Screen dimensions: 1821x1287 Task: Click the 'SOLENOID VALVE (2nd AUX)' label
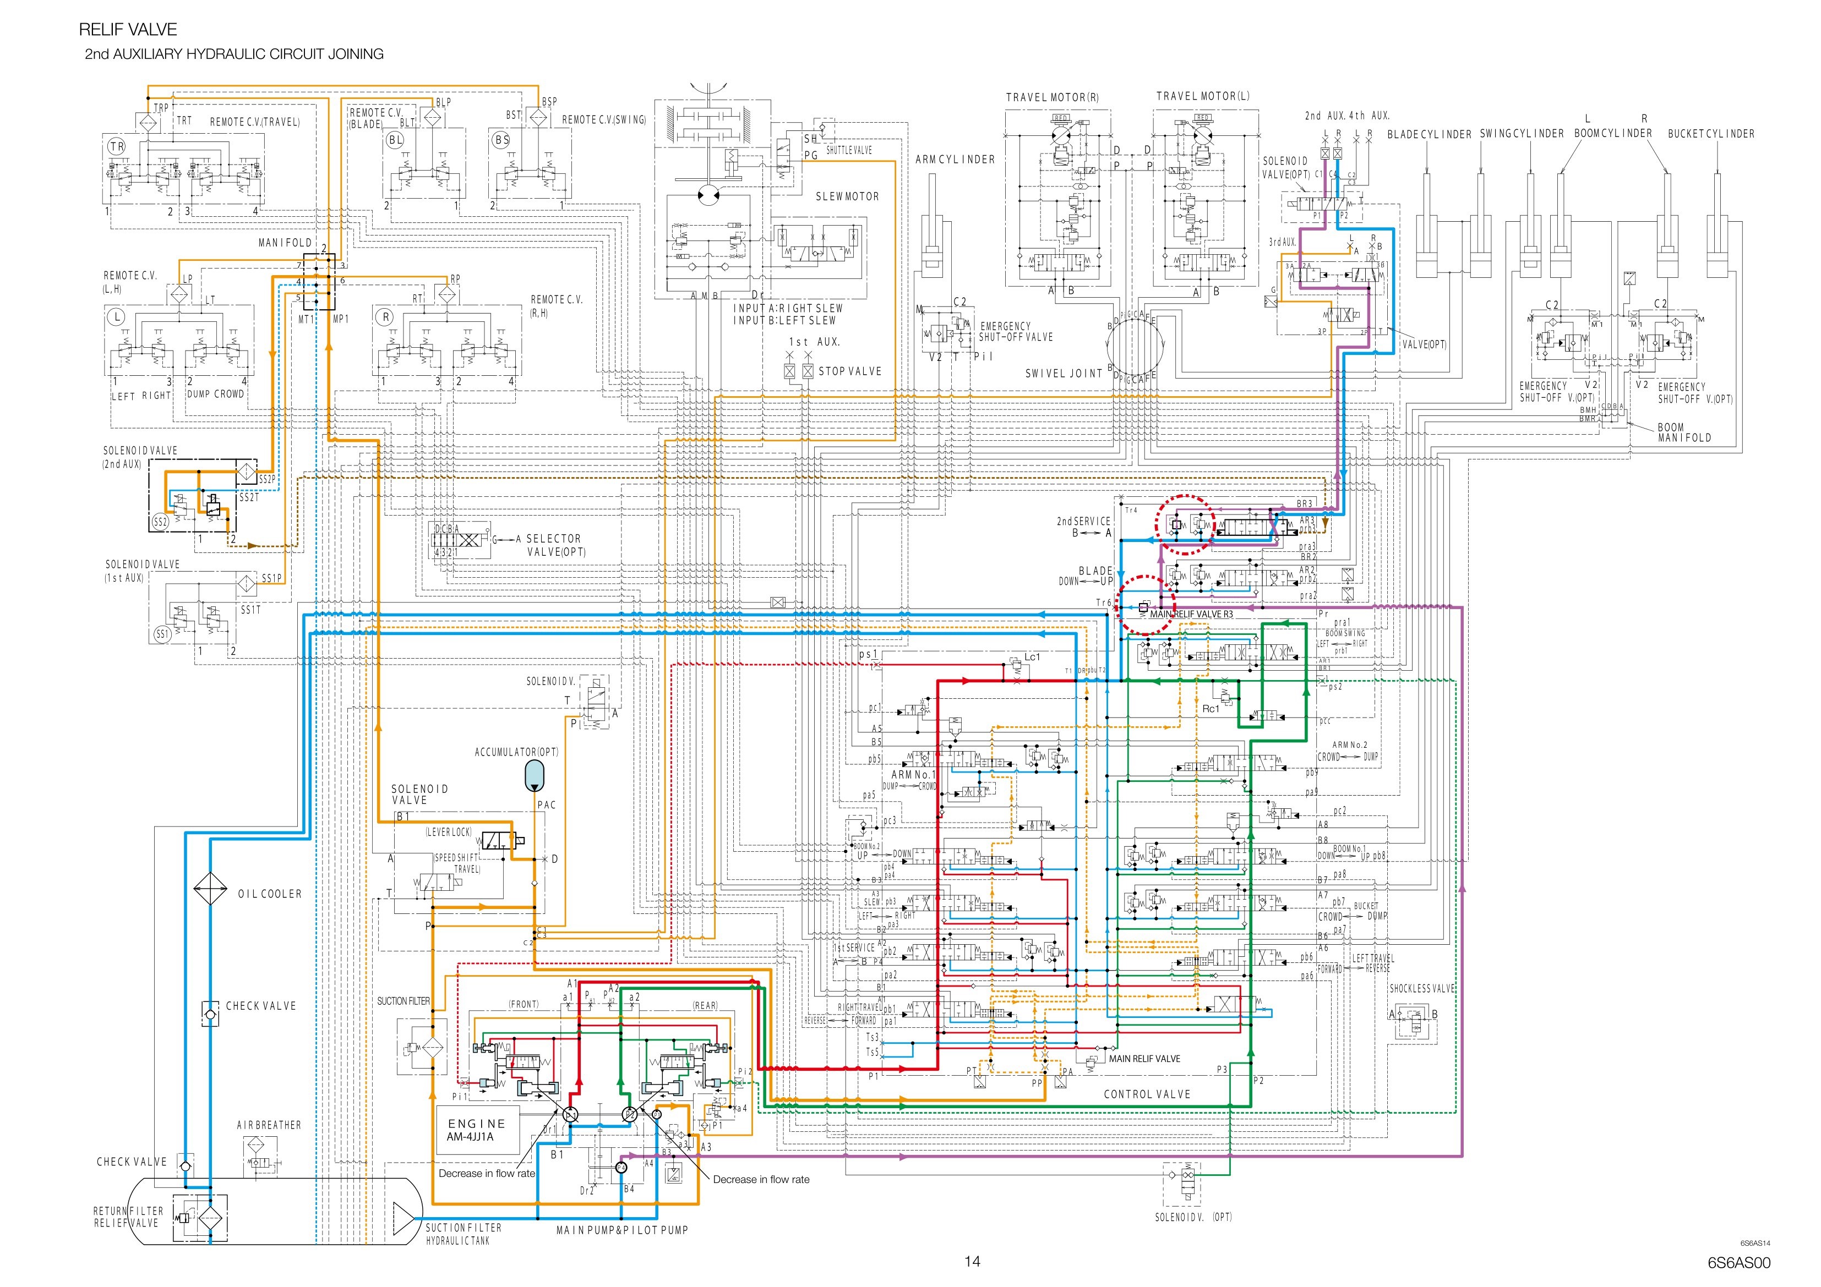coord(140,457)
